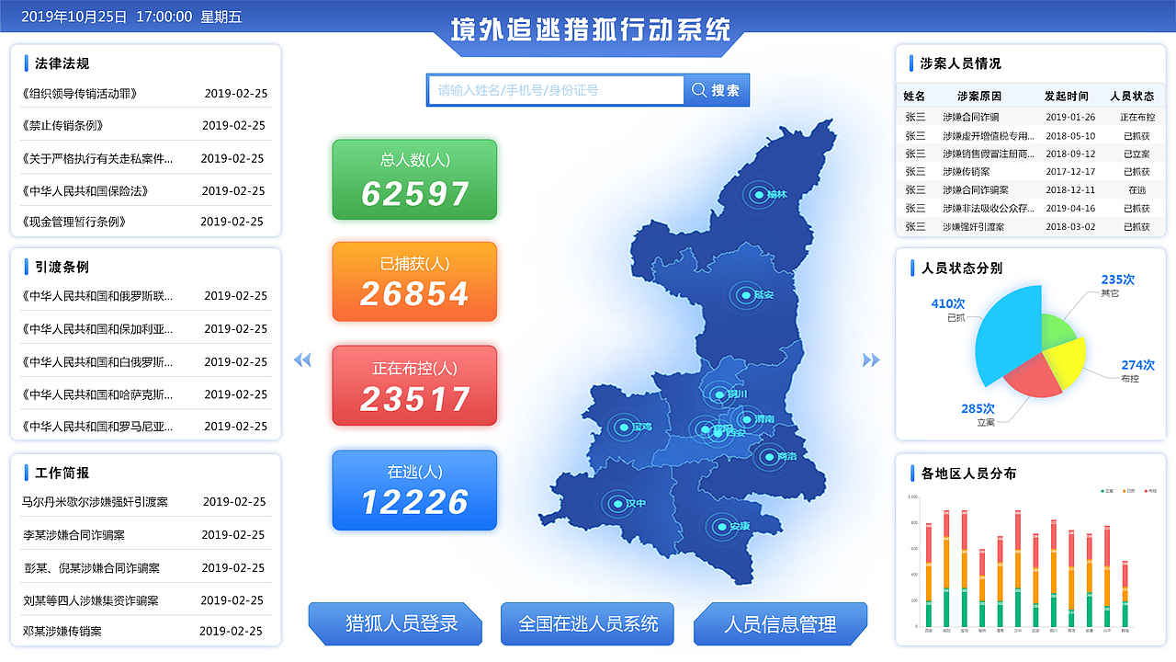Click the magnifier search icon

click(x=700, y=90)
